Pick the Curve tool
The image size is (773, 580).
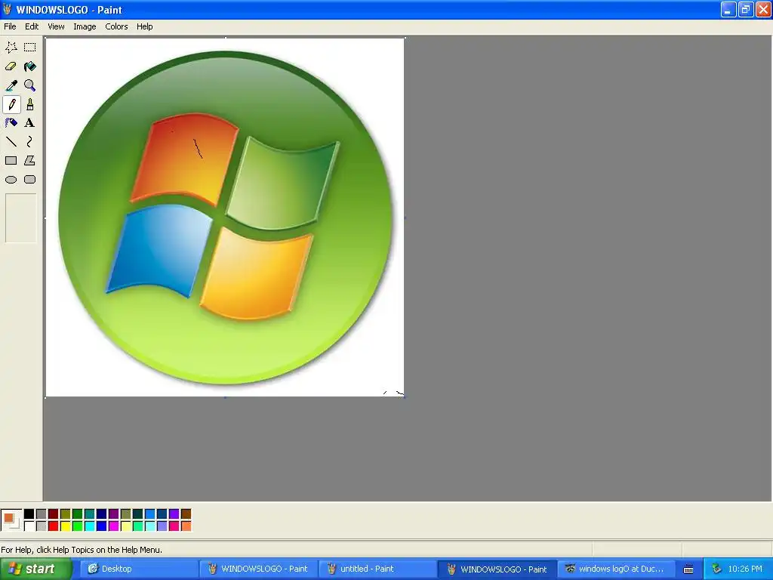pyautogui.click(x=30, y=142)
